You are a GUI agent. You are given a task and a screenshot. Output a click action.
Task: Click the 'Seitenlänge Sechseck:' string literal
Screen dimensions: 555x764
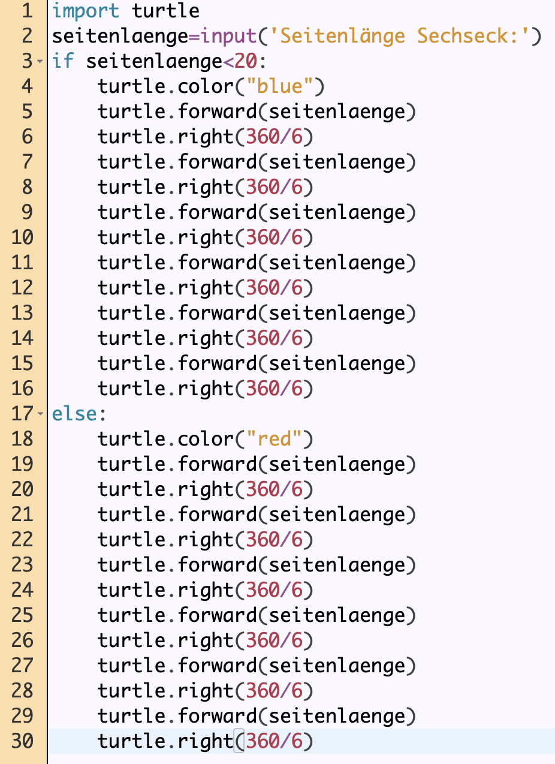click(402, 36)
